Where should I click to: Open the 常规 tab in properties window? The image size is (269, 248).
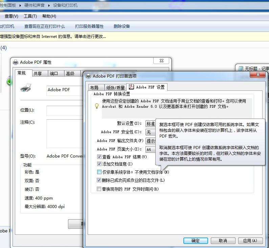pyautogui.click(x=23, y=73)
